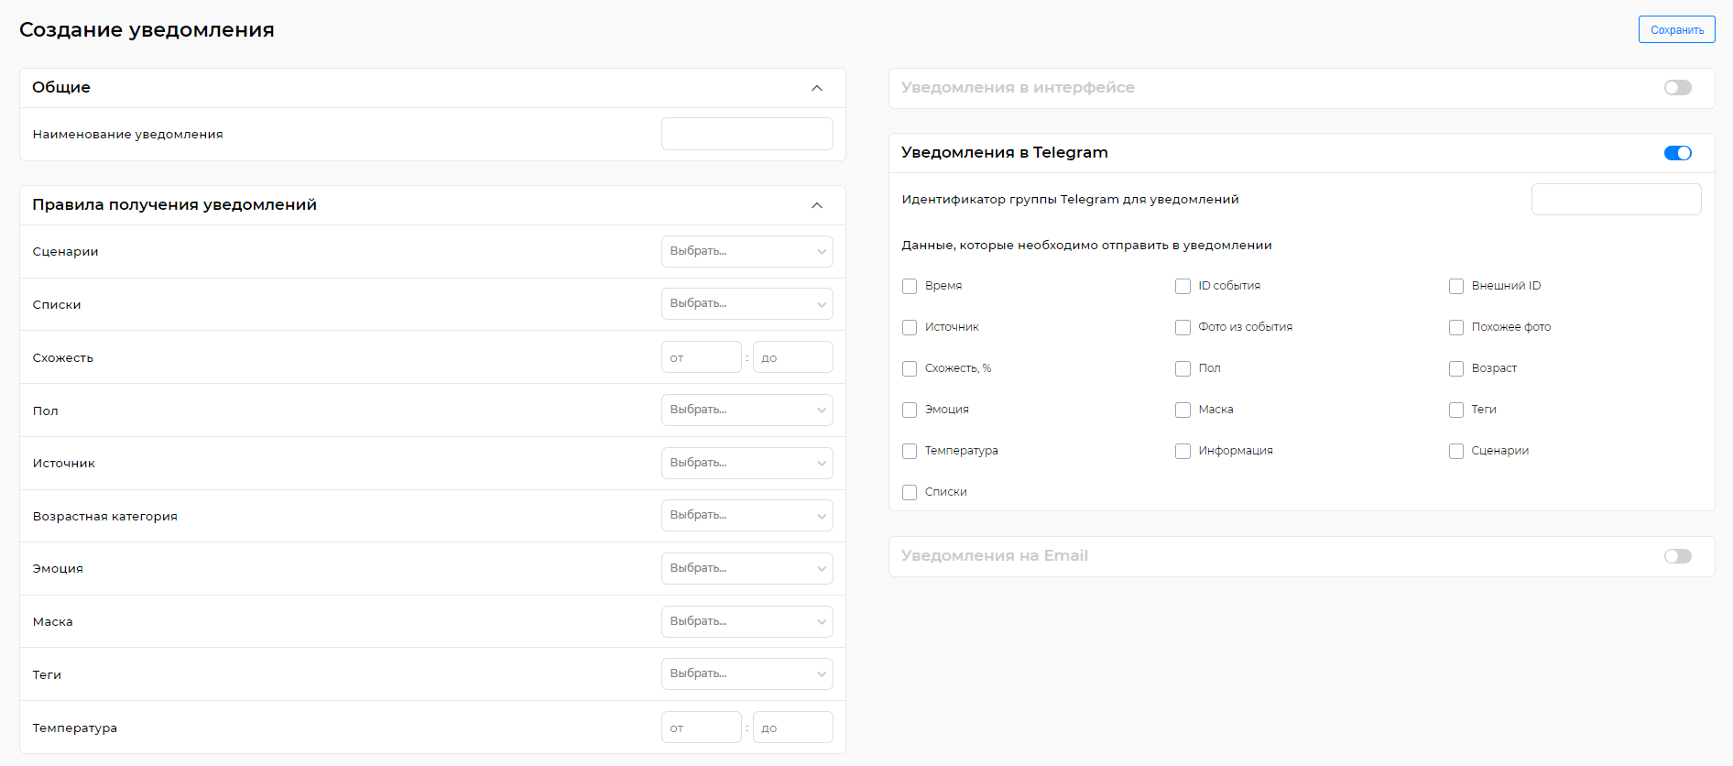Image resolution: width=1733 pixels, height=766 pixels.
Task: Disable Уведомления в Telegram toggle
Action: pos(1678,153)
